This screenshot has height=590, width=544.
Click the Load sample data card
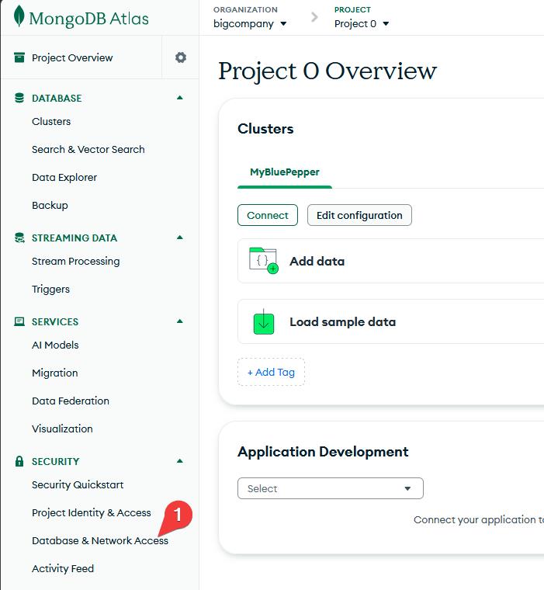click(x=391, y=321)
